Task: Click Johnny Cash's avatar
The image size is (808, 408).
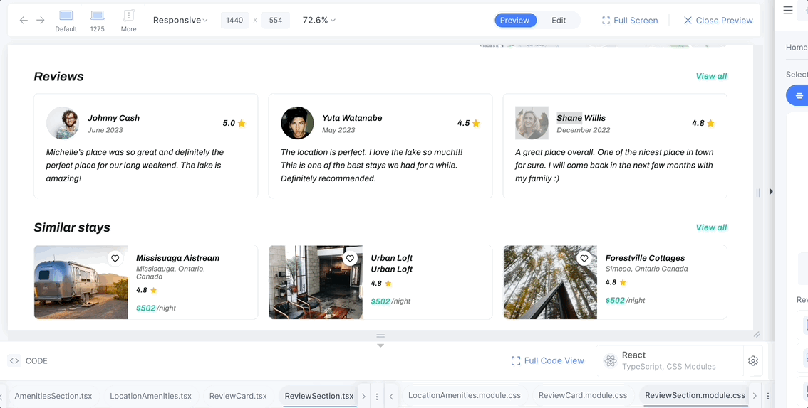Action: 63,123
